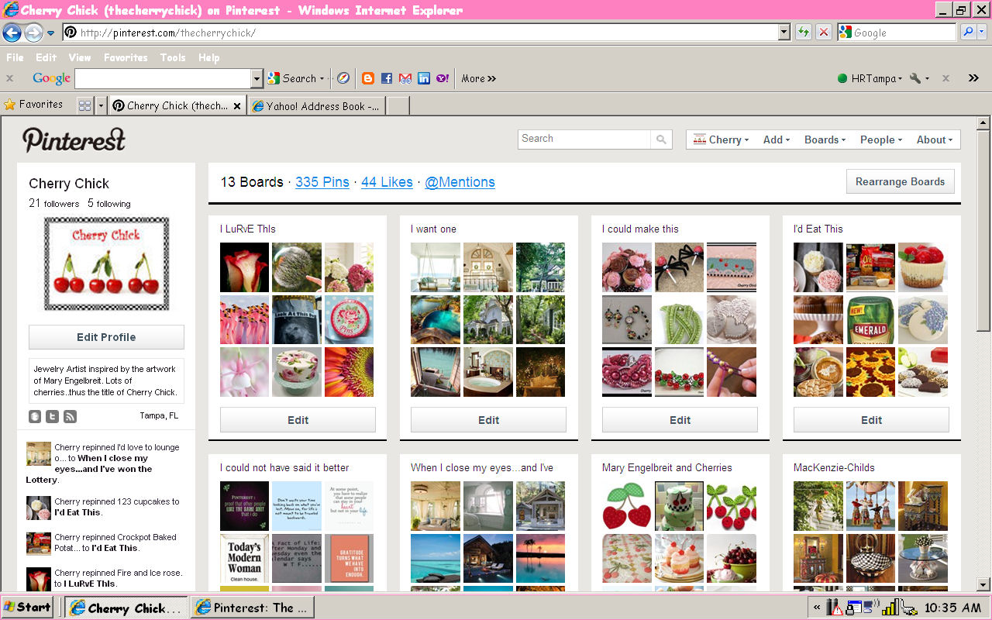Click the Edit Profile button

point(106,337)
